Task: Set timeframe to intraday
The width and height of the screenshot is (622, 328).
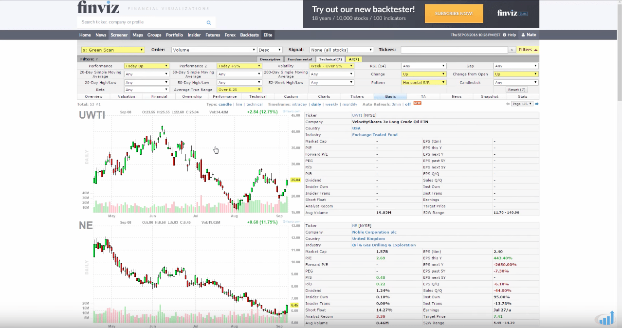Action: [299, 104]
